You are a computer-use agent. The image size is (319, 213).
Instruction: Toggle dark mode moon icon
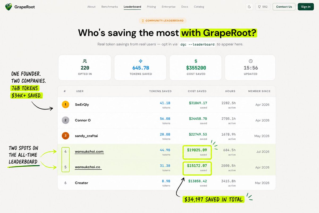249,7
